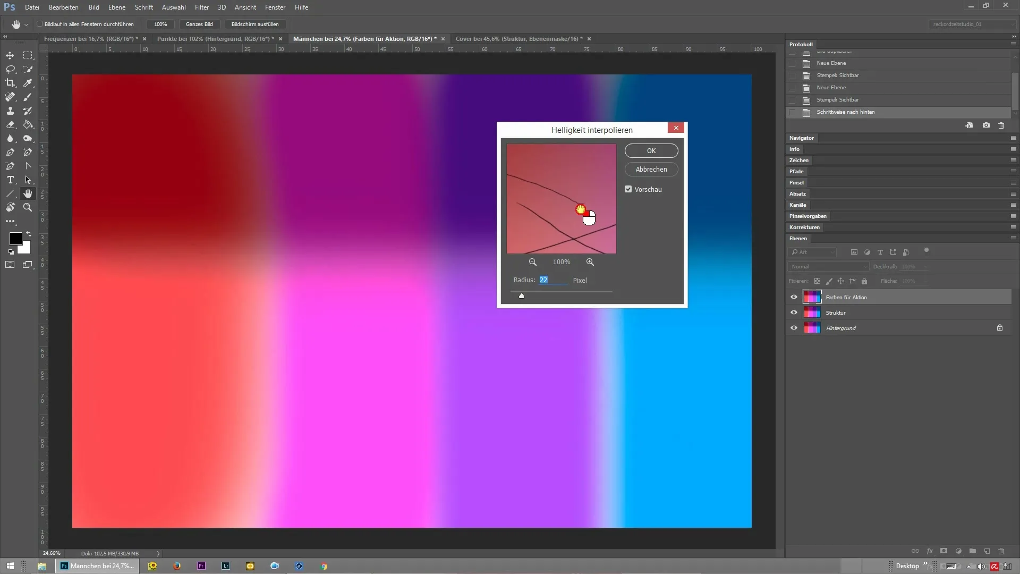Select the Crop tool
Image resolution: width=1020 pixels, height=574 pixels.
coord(10,83)
